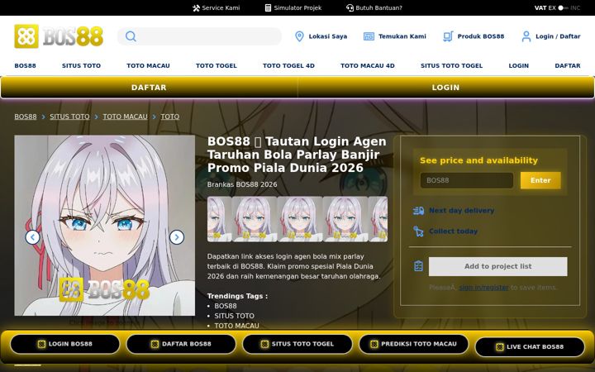This screenshot has width=595, height=372.
Task: Click the Login / Daftar user icon
Action: tap(526, 36)
